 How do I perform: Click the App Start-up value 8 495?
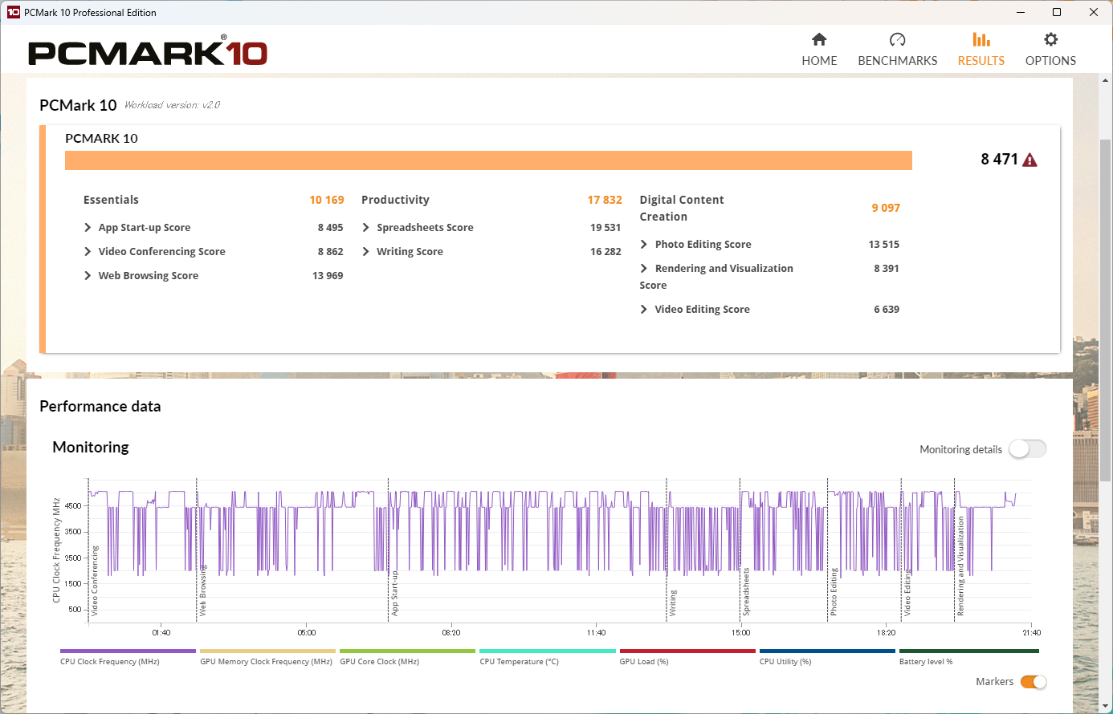tap(330, 228)
